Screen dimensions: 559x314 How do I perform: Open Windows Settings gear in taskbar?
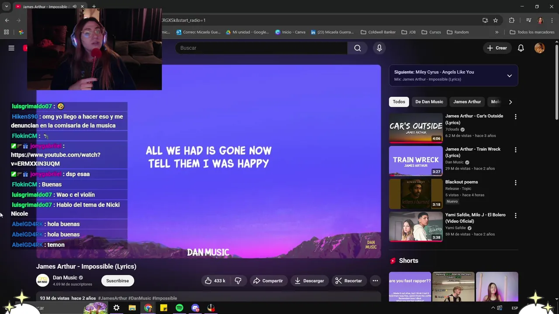[117, 308]
